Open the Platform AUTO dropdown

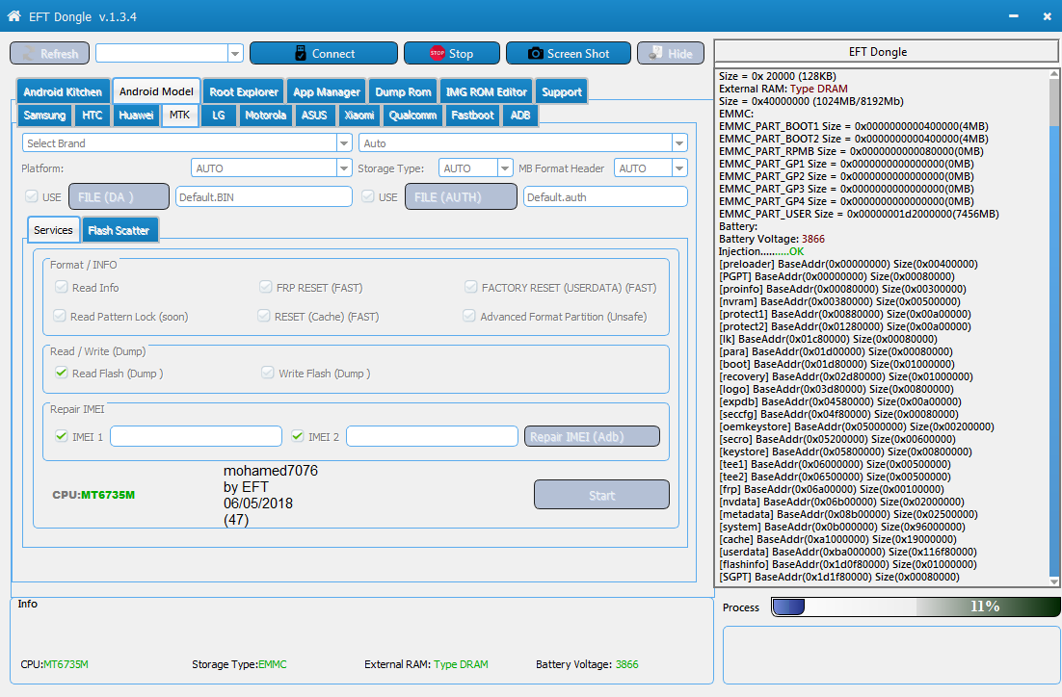point(344,168)
